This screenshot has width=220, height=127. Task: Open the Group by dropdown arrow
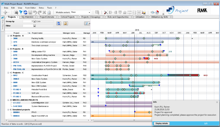point(35,21)
